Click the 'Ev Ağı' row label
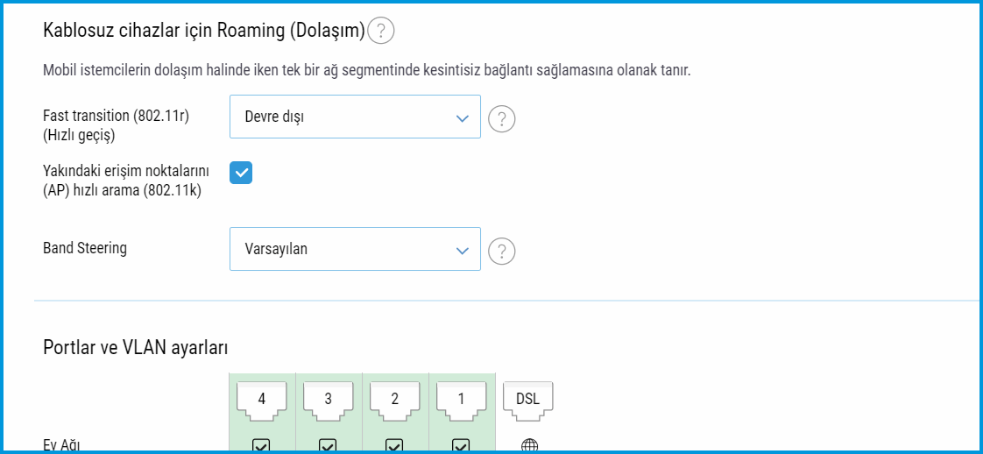The image size is (983, 454). [62, 444]
